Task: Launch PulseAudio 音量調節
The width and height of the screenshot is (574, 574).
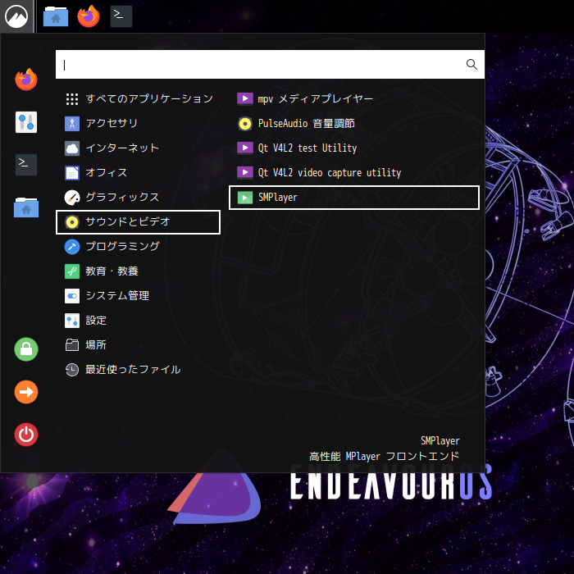Action: 354,123
